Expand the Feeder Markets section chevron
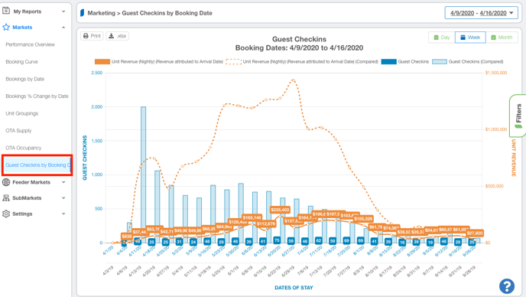The width and height of the screenshot is (526, 297). pyautogui.click(x=63, y=182)
